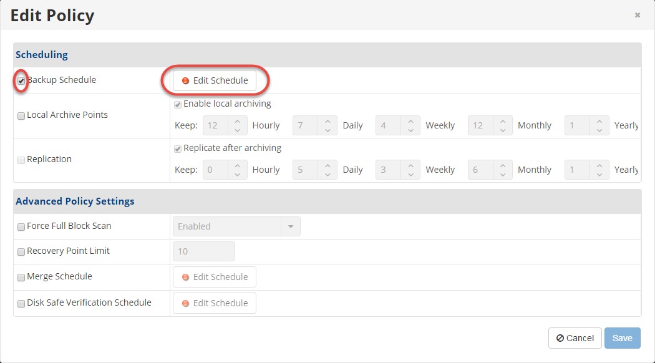The width and height of the screenshot is (655, 363).
Task: Click Disk Safe Verification Edit Schedule button
Action: click(x=215, y=303)
